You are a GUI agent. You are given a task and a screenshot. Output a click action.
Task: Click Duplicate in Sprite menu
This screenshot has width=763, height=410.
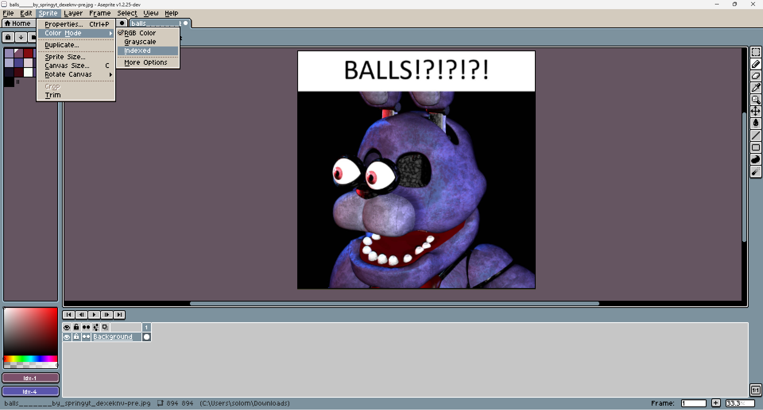pos(76,45)
